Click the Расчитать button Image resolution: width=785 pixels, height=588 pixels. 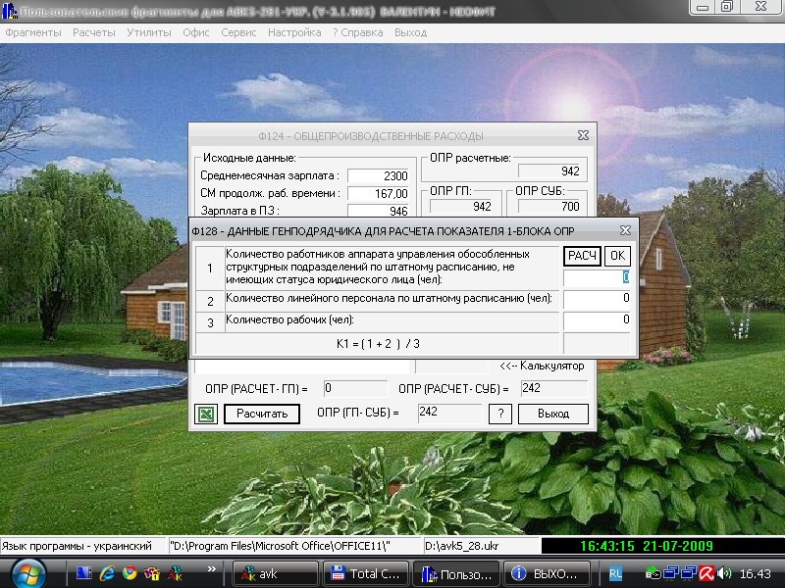point(262,414)
